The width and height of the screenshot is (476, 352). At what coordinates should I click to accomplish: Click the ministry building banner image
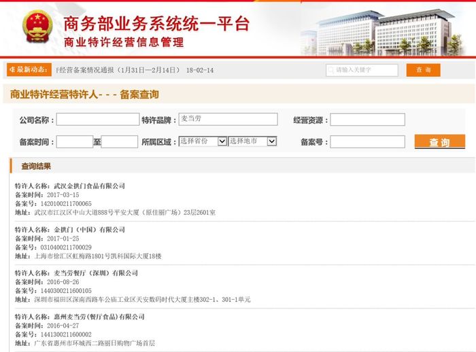coord(384,32)
